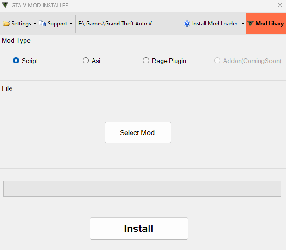Click the blue help icon for Install Mod Loader
This screenshot has height=250, width=286.
[x=187, y=24]
